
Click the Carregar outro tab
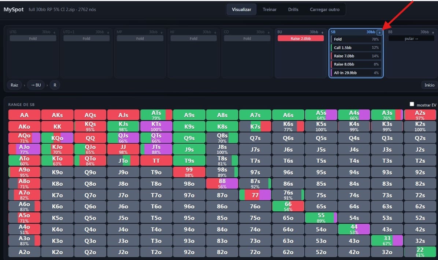[324, 10]
